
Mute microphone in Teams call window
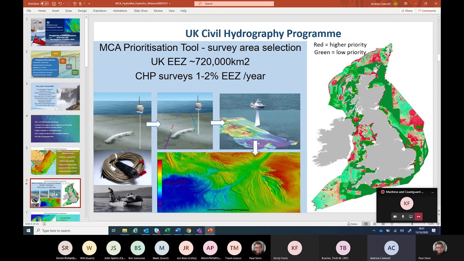[x=403, y=217]
